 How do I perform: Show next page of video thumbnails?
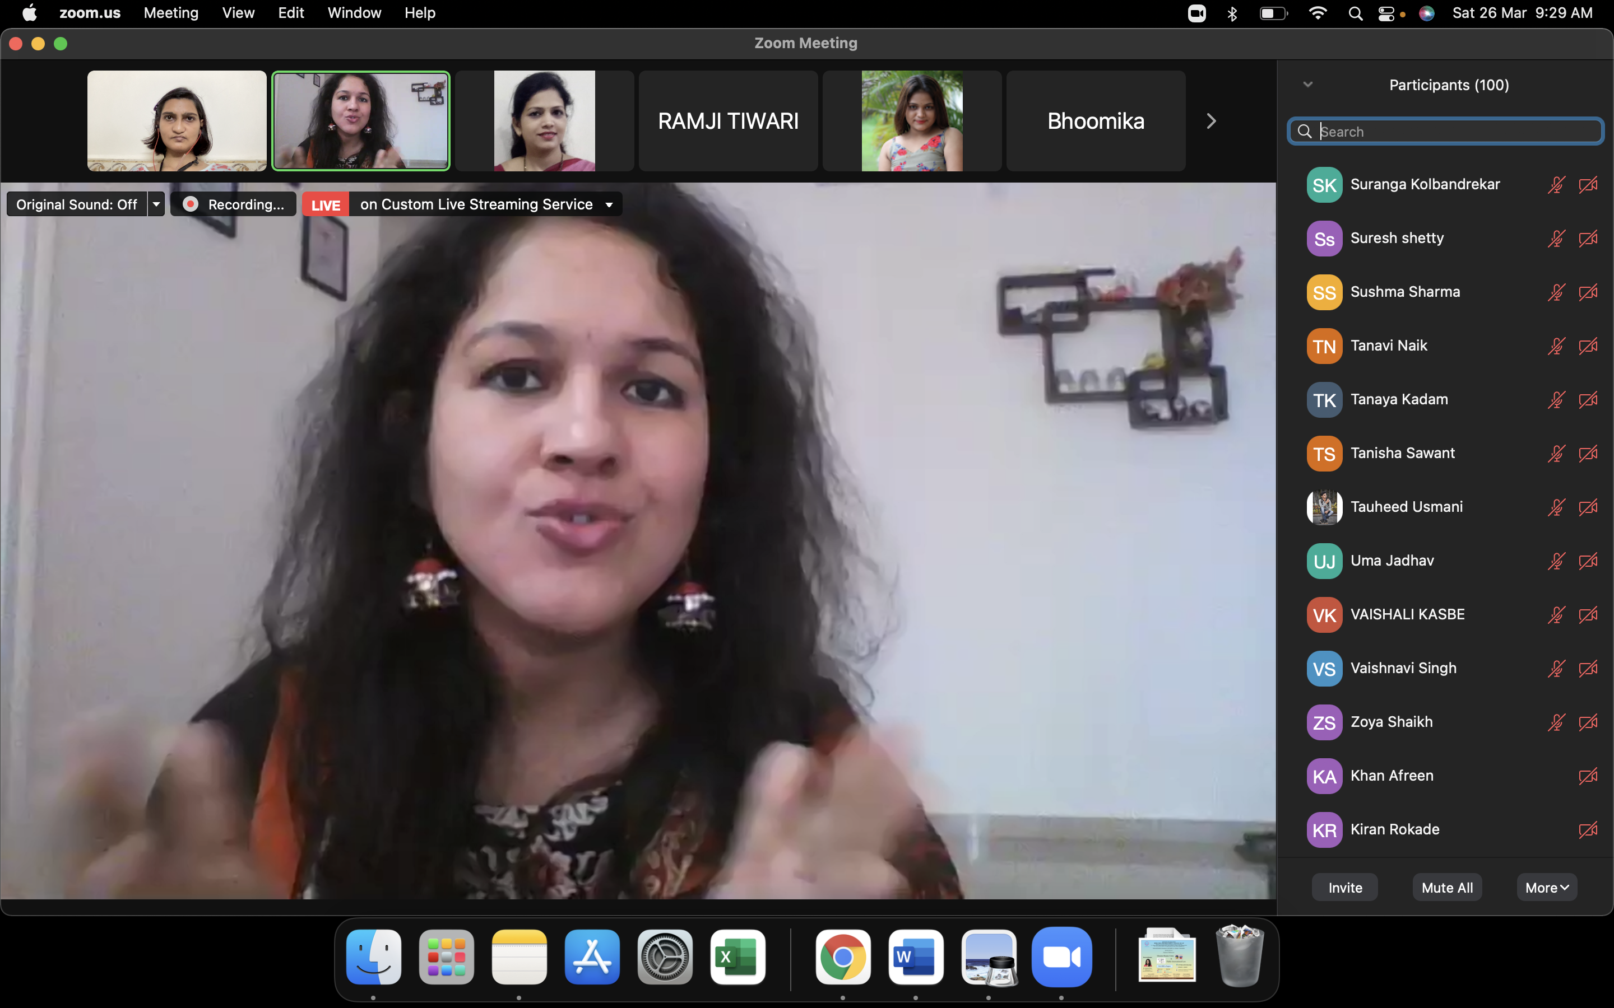click(x=1211, y=120)
